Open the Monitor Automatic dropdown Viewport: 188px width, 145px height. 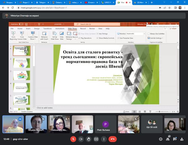pyautogui.click(x=144, y=34)
